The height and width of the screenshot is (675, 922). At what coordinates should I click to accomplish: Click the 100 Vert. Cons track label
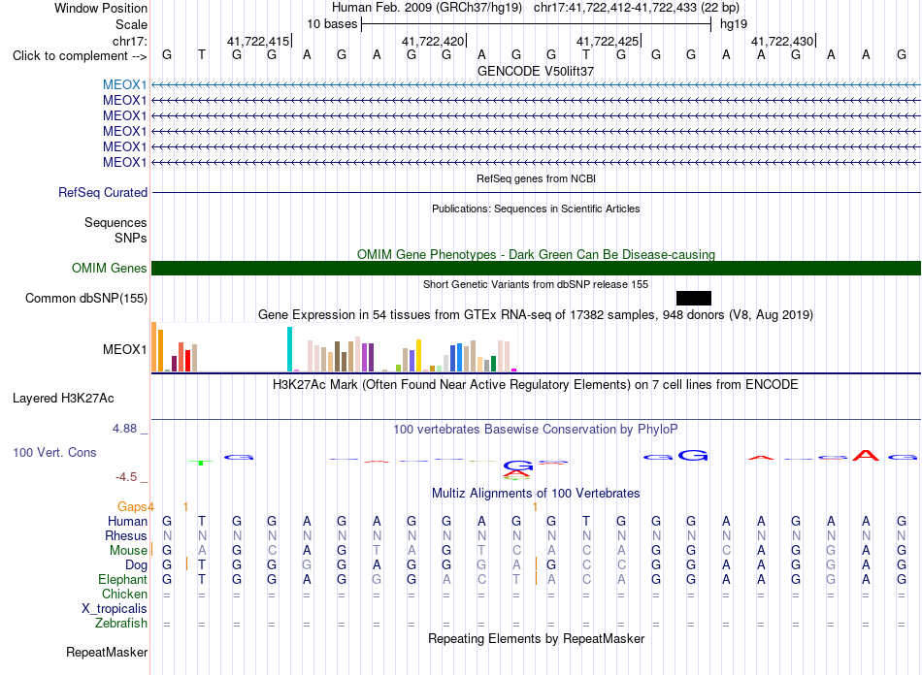point(54,452)
